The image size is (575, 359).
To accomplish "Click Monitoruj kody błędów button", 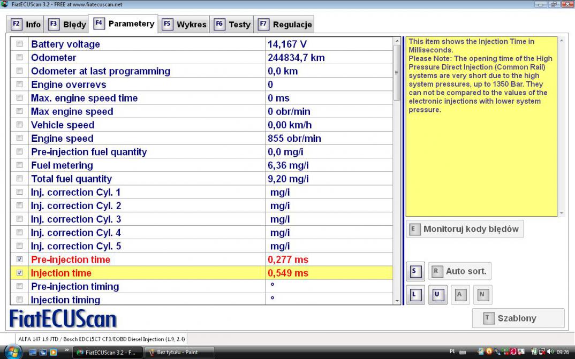I will coord(464,229).
